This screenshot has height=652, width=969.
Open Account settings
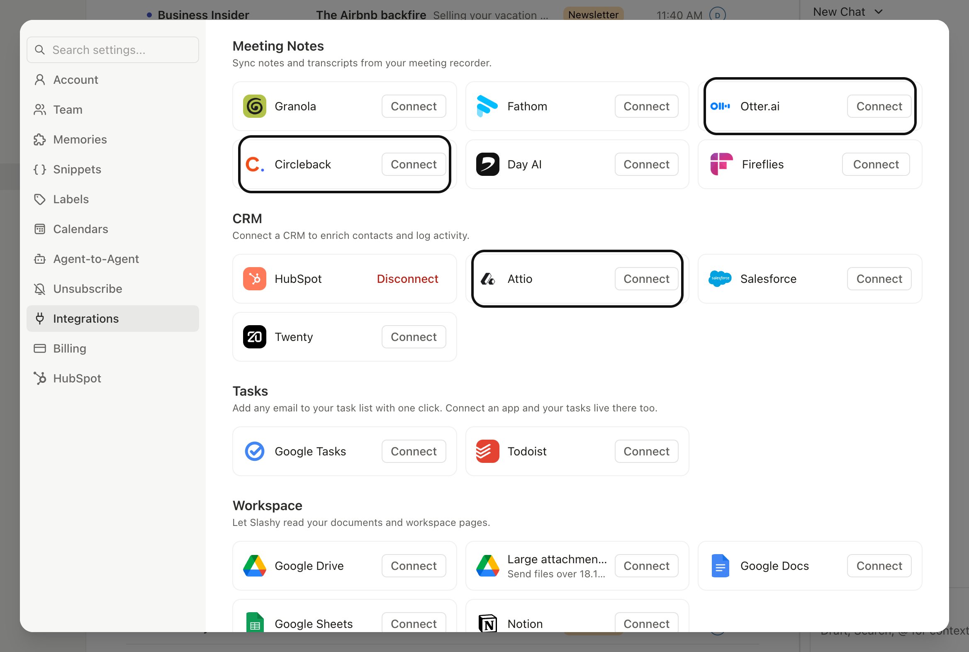[x=113, y=80]
